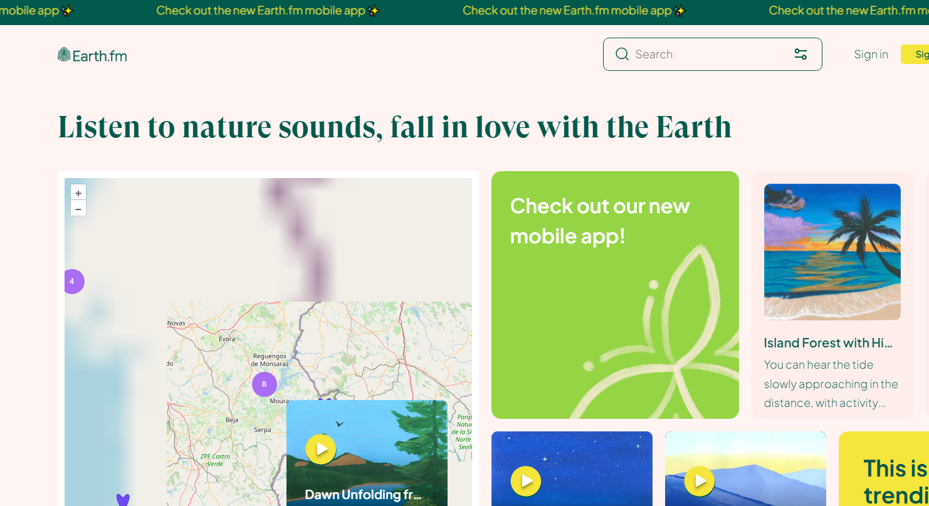Screen dimensions: 929x506
Task: Click the Moura label on map
Action: coord(279,401)
